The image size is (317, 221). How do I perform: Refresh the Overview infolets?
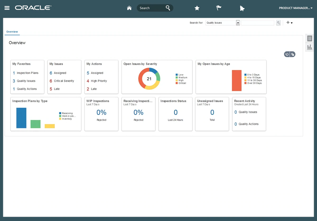coord(287,54)
